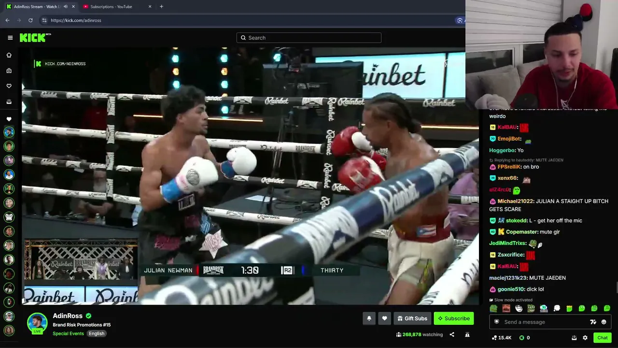Click chat username goonie510

coord(511,290)
